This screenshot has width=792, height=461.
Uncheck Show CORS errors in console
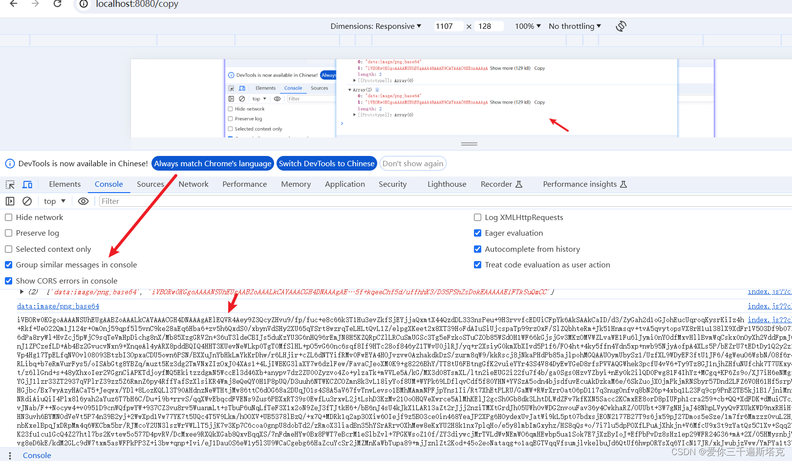pos(8,281)
